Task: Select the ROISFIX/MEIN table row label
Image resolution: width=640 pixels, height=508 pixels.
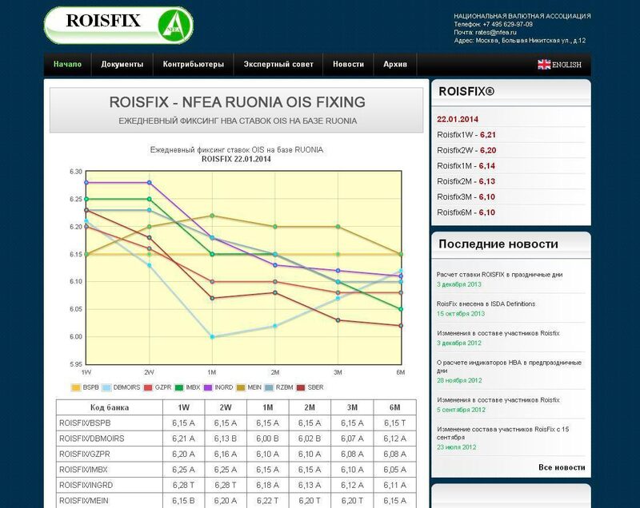Action: [x=84, y=501]
